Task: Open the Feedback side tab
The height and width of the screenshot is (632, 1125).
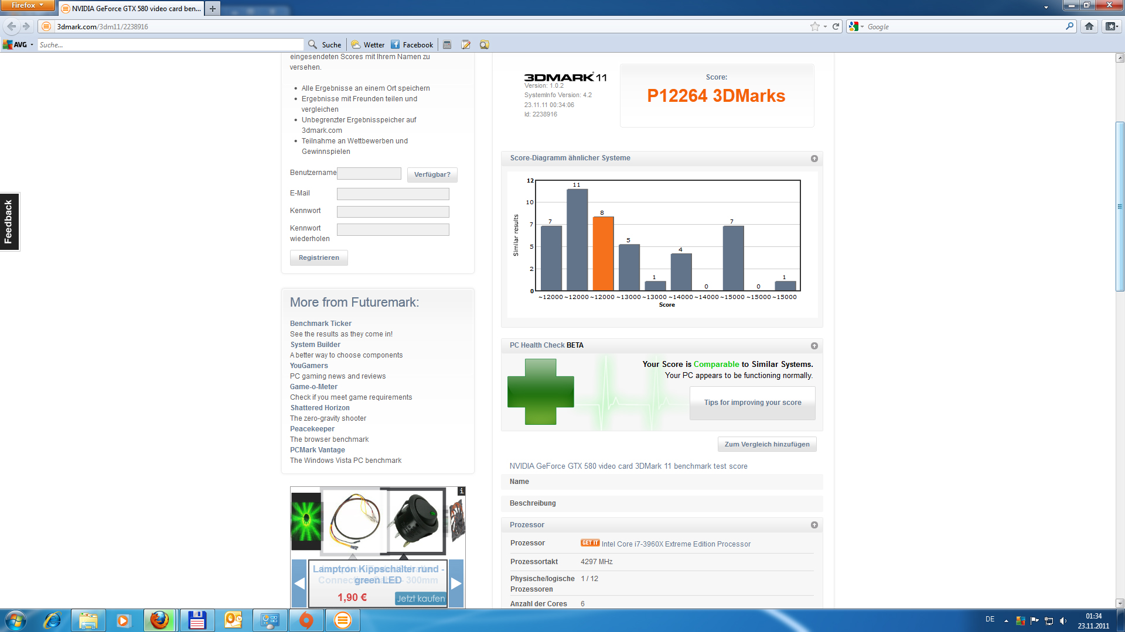Action: click(x=9, y=222)
